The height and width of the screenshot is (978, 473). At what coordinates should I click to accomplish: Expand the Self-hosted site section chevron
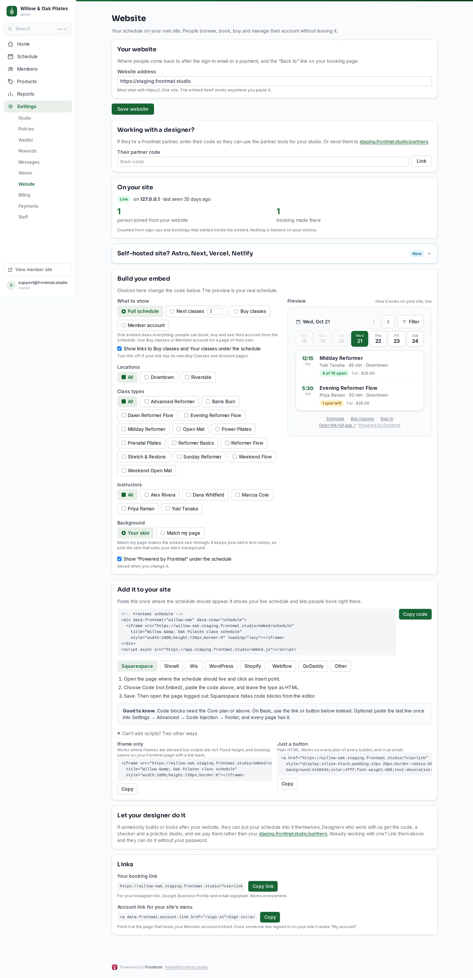[429, 254]
